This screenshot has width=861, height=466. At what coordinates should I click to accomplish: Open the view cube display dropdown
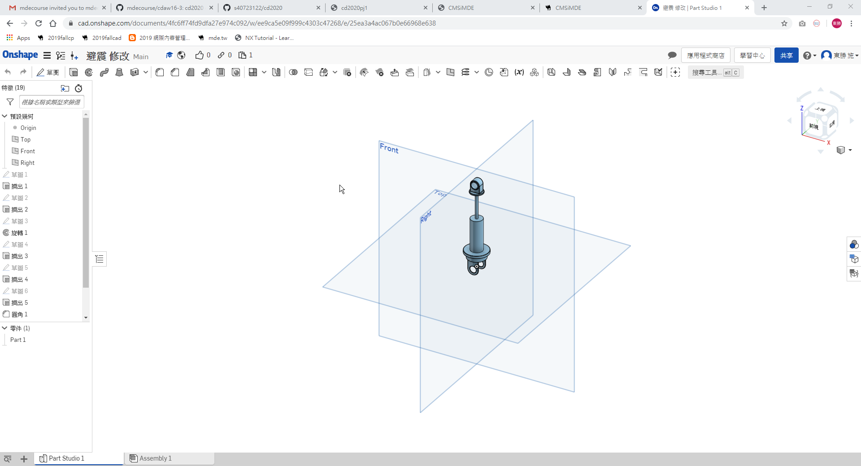point(844,150)
